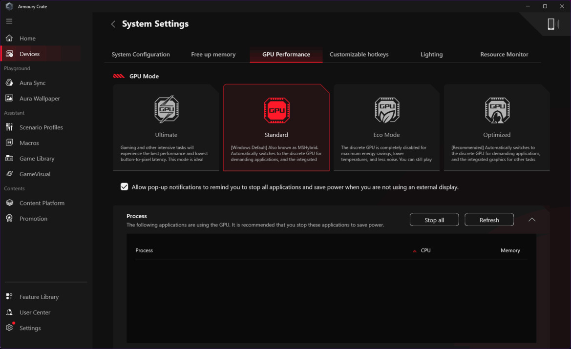Go back using System Settings arrow
This screenshot has width=571, height=349.
113,24
